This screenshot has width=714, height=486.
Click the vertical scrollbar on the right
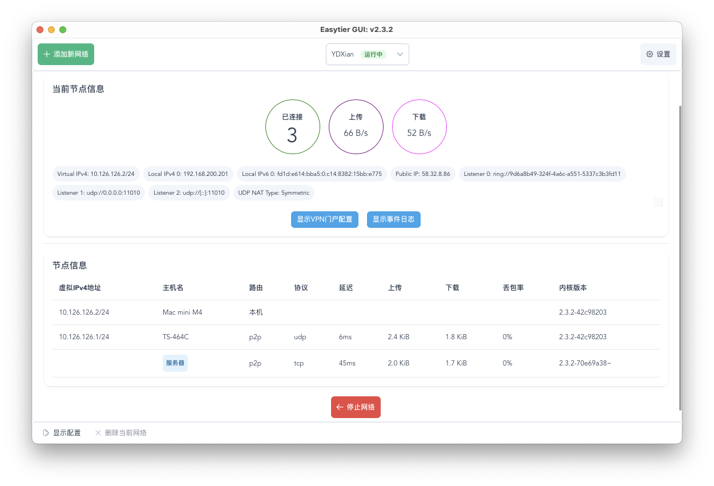[679, 257]
